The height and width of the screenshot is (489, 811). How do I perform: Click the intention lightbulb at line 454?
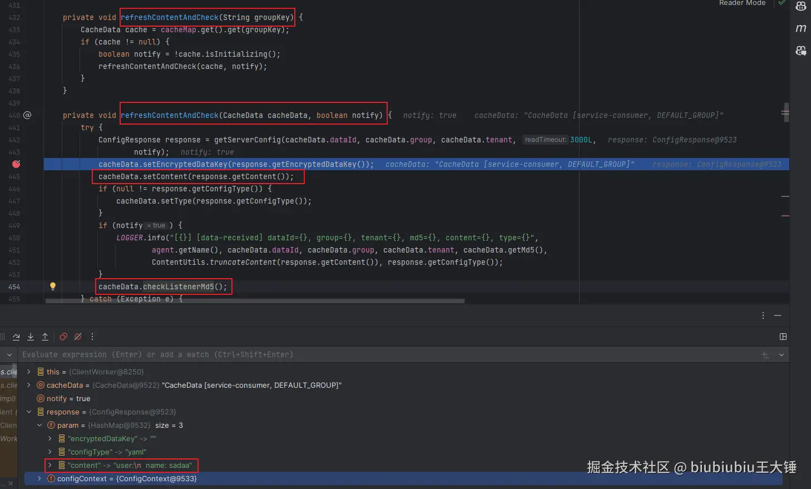coord(53,287)
